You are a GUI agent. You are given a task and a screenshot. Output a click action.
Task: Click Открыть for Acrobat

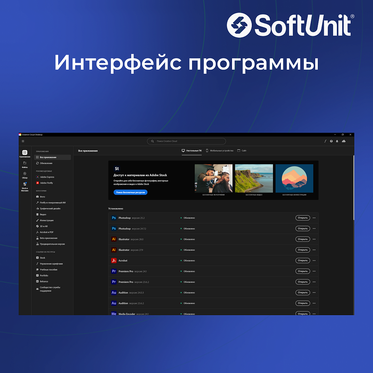303,260
